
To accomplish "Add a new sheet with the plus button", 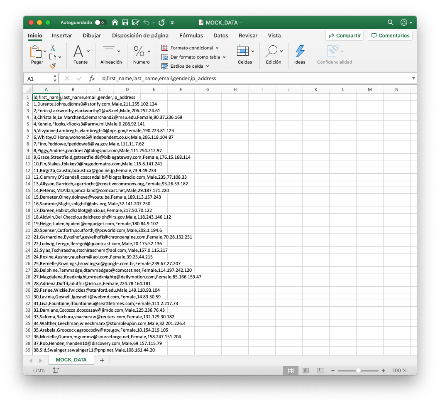I will [102, 360].
